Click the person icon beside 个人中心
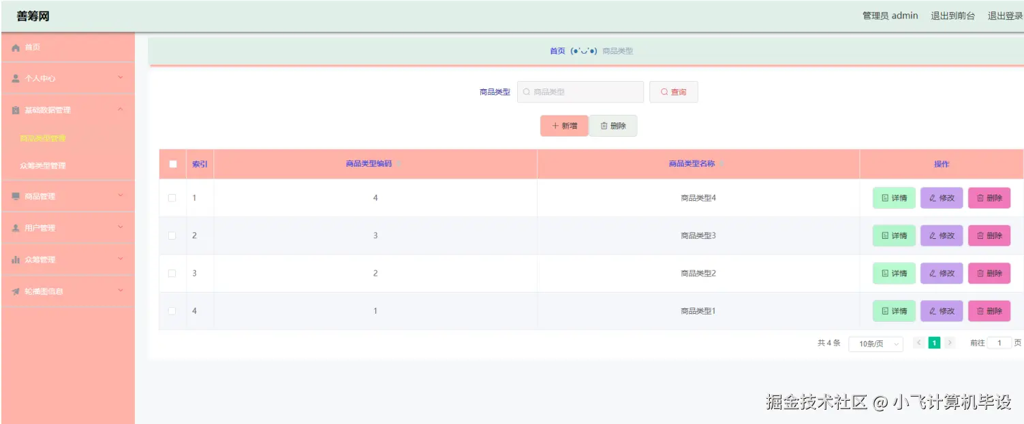 coord(16,79)
